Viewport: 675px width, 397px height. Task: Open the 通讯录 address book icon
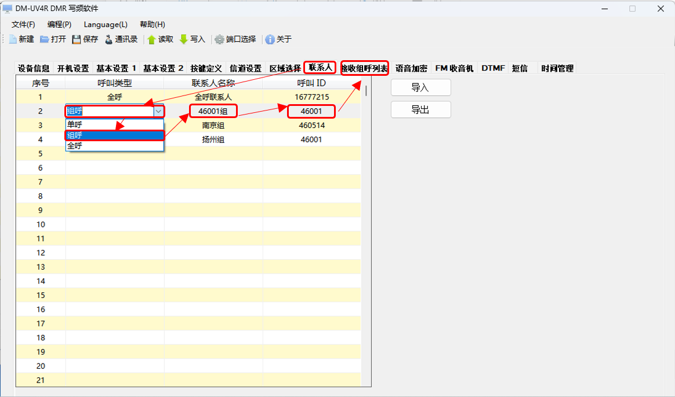[108, 39]
